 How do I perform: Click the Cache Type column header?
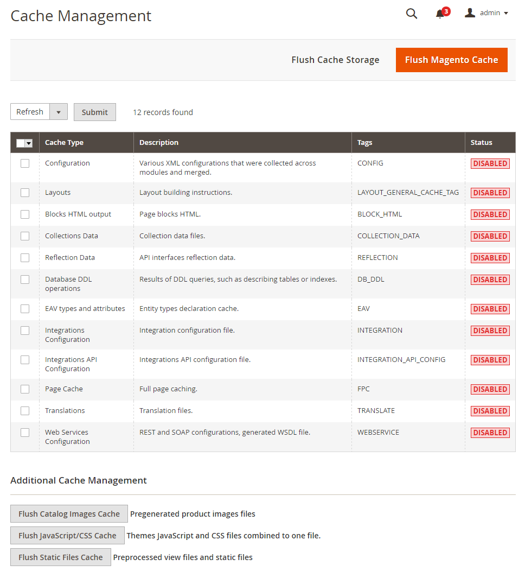pyautogui.click(x=64, y=143)
